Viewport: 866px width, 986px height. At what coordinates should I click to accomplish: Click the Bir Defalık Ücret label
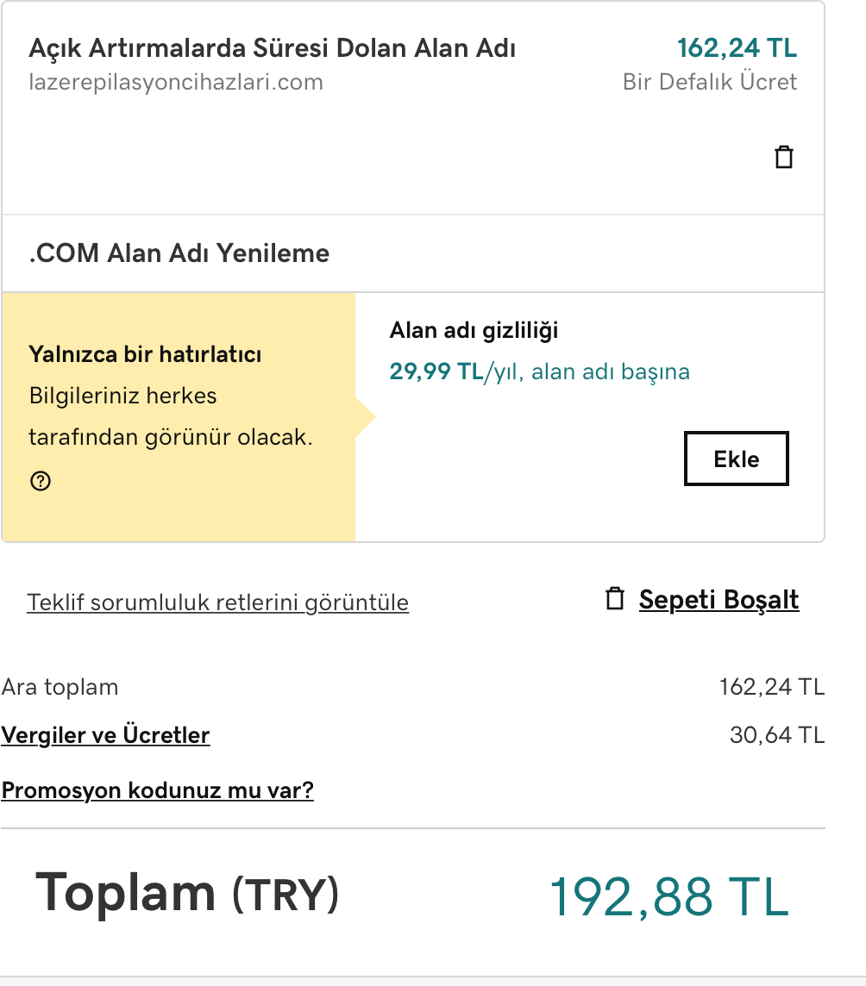pos(709,82)
